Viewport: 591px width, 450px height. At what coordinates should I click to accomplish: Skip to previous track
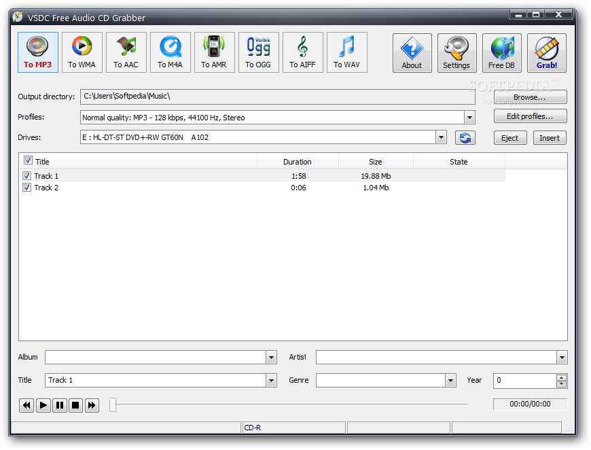coord(26,405)
